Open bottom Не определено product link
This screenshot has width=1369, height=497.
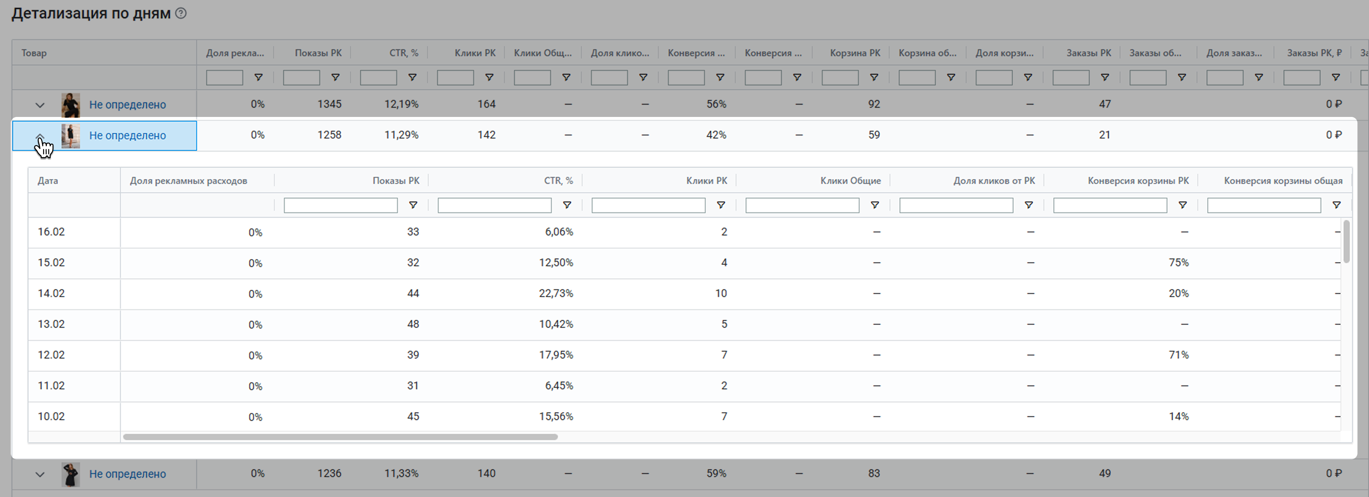pos(127,474)
